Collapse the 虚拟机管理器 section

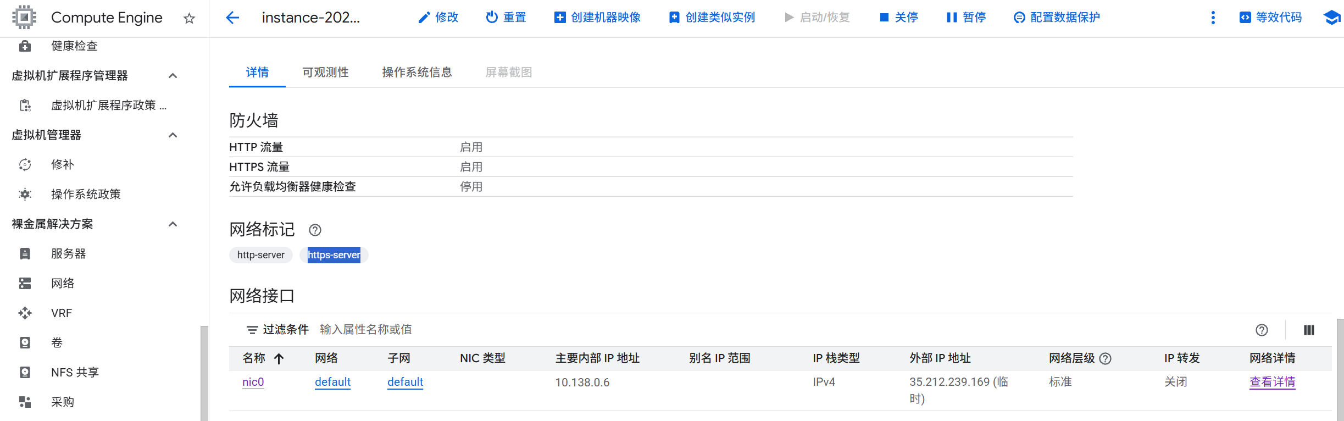173,135
